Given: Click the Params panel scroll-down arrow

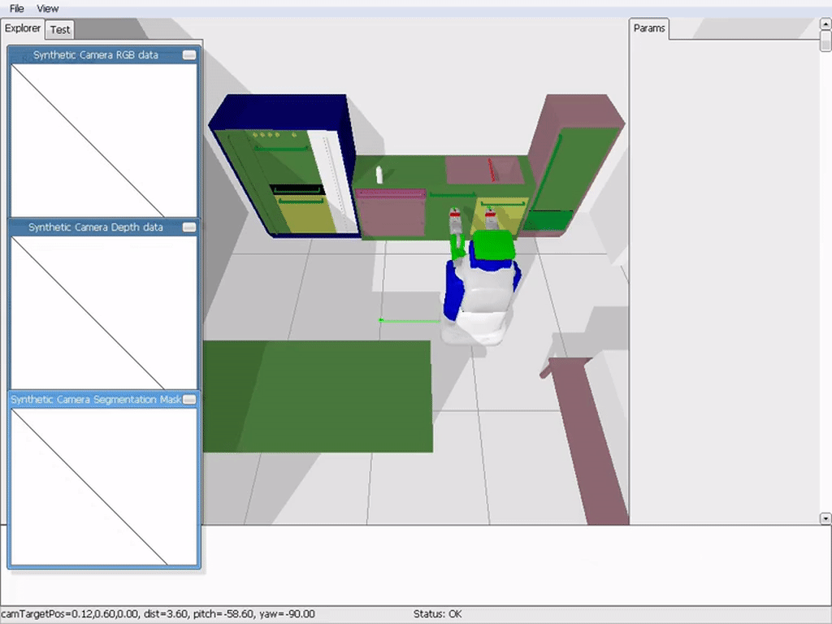Looking at the screenshot, I should 825,518.
